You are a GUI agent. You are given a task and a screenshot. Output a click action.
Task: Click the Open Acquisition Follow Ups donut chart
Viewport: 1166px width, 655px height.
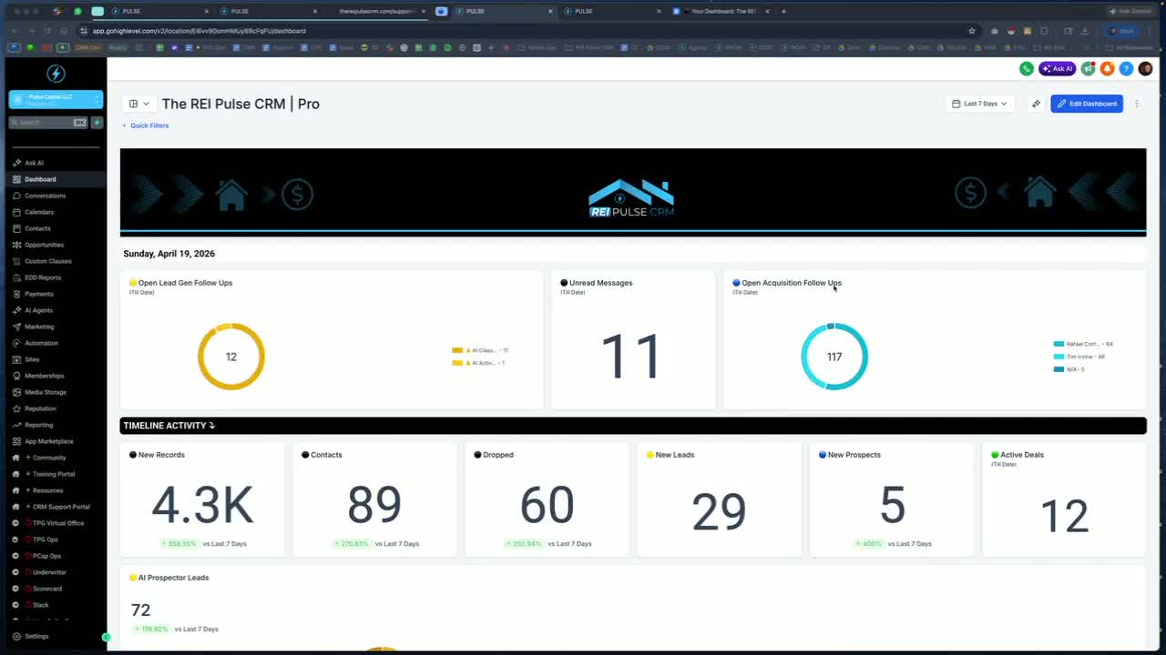[x=834, y=357]
